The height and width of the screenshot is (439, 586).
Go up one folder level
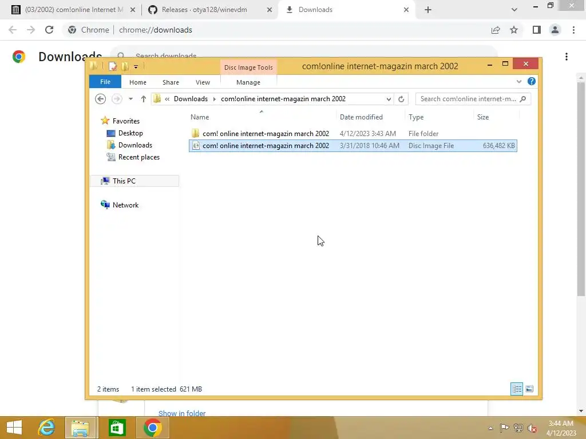143,99
